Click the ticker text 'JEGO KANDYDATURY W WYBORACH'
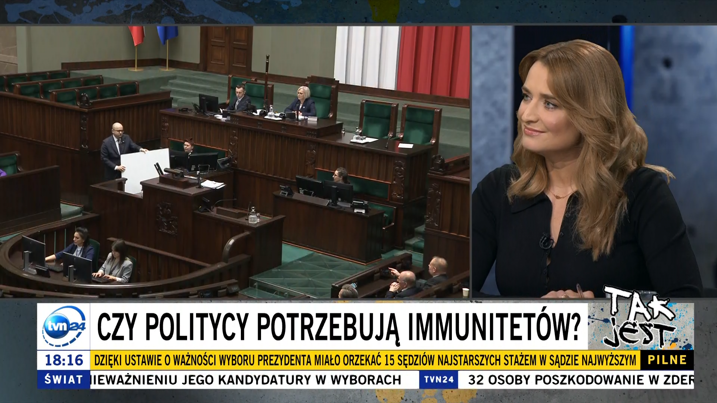Viewport: 717px width, 403px height. pos(291,380)
